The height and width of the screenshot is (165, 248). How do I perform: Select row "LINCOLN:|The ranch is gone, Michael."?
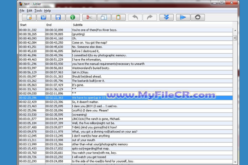pyautogui.click(x=126, y=119)
